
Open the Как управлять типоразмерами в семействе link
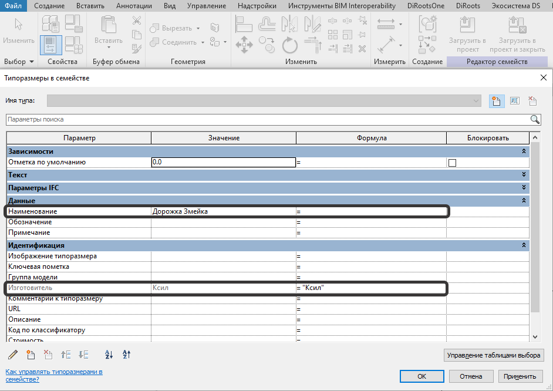(54, 376)
